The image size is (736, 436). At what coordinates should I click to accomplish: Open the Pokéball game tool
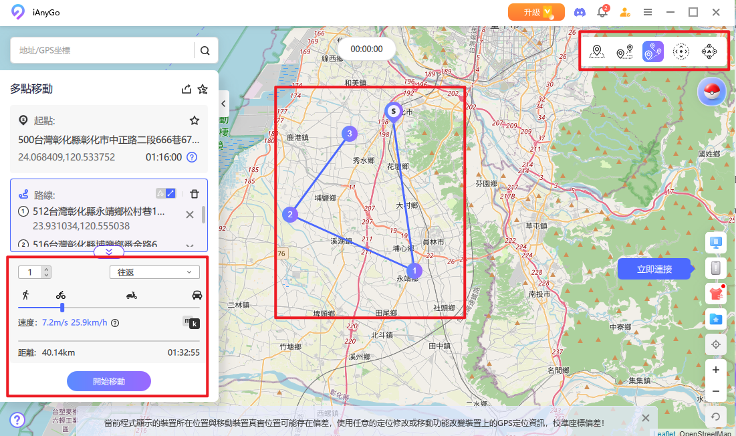tap(711, 91)
